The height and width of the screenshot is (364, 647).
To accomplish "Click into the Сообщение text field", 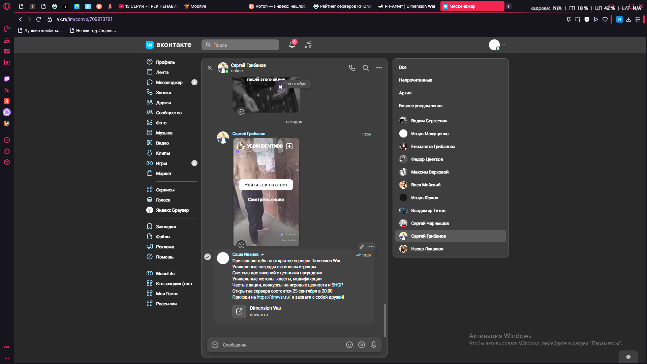I will point(282,345).
